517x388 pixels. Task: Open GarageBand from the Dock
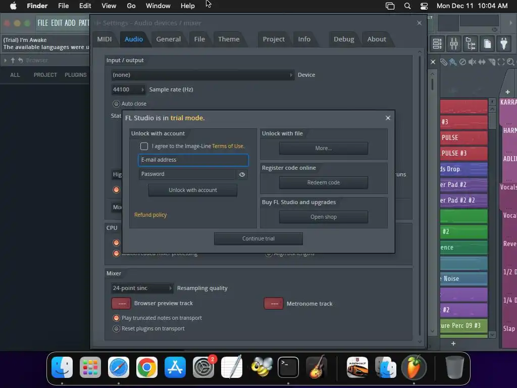click(316, 367)
